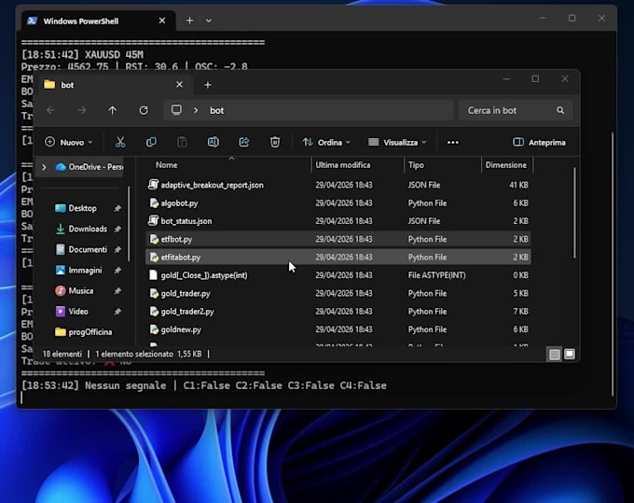This screenshot has width=634, height=503.
Task: Click the file list vertical scrollbar
Action: (574, 213)
